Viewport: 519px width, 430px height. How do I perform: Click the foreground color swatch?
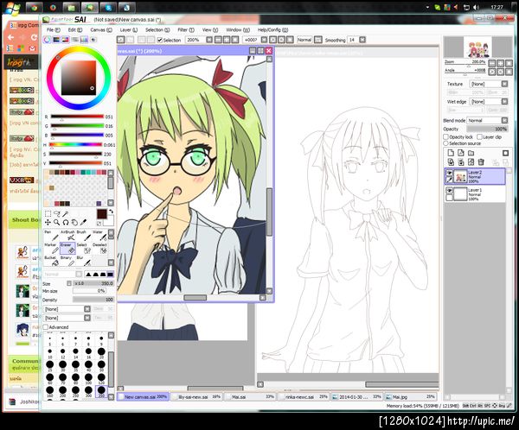coord(101,214)
